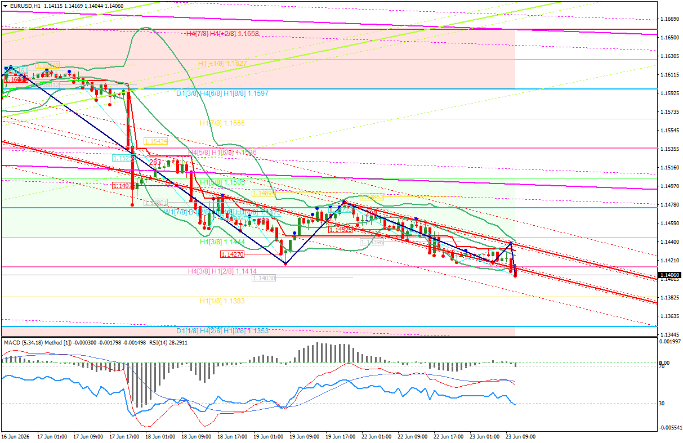Select 0.001997 on the indicator scale

pyautogui.click(x=669, y=342)
